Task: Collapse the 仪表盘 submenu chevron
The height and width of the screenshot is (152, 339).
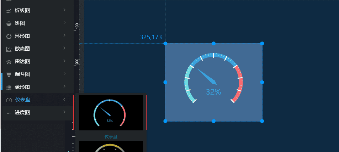Action: 64,99
